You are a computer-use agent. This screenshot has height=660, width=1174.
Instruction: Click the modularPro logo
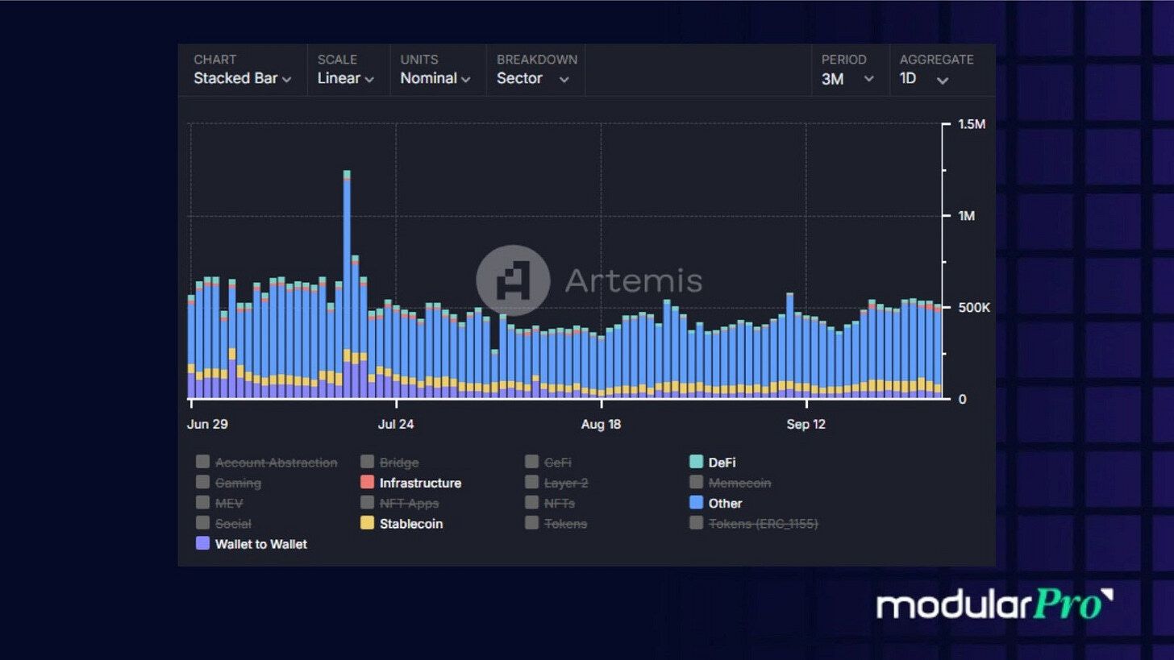click(x=995, y=604)
